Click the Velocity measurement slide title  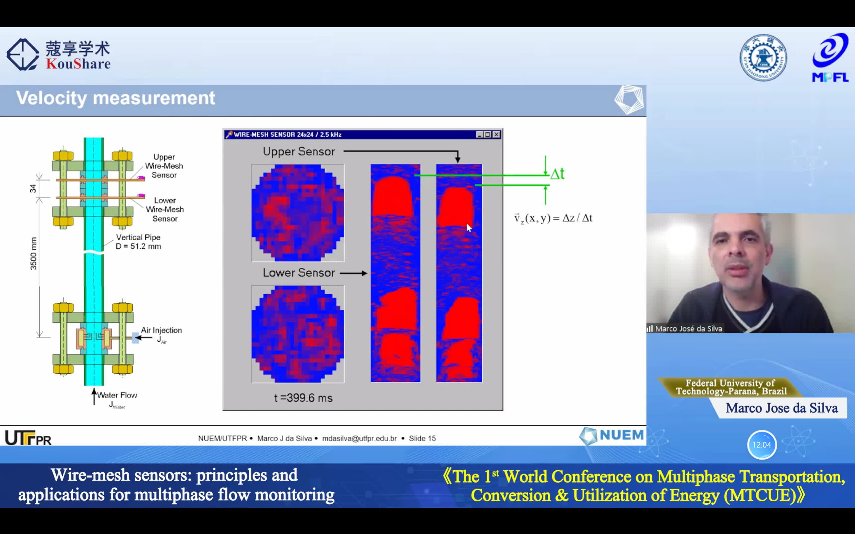[116, 98]
